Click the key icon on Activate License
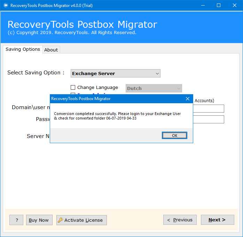The image size is (243, 237). (60, 220)
